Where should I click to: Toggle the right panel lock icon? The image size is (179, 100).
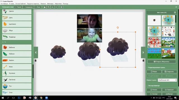point(143,61)
